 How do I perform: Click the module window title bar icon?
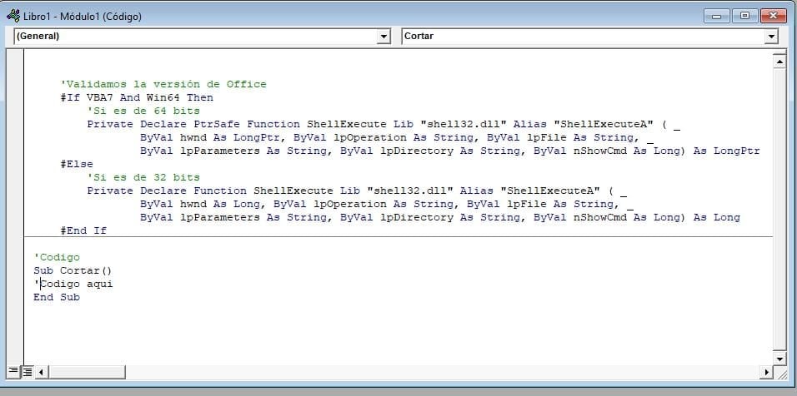click(x=13, y=16)
